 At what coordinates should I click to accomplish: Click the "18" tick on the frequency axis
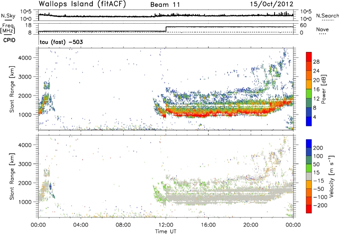[x=28, y=25]
